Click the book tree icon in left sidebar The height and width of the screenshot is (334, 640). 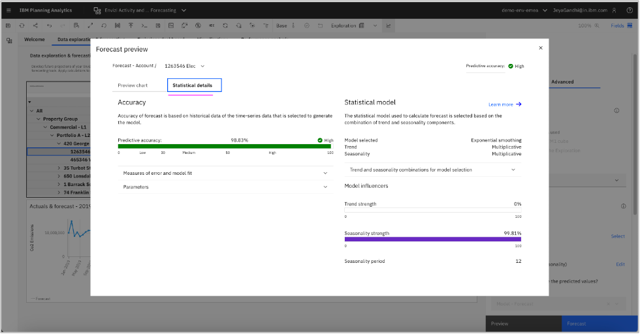(x=9, y=40)
